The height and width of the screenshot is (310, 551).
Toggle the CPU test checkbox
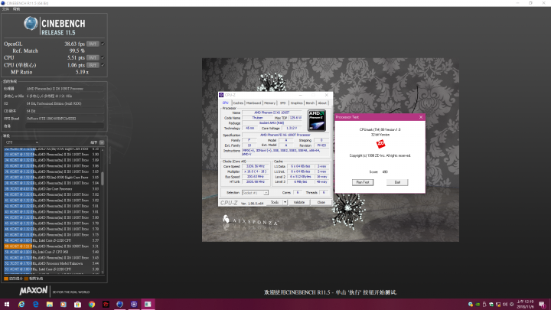[x=103, y=57]
